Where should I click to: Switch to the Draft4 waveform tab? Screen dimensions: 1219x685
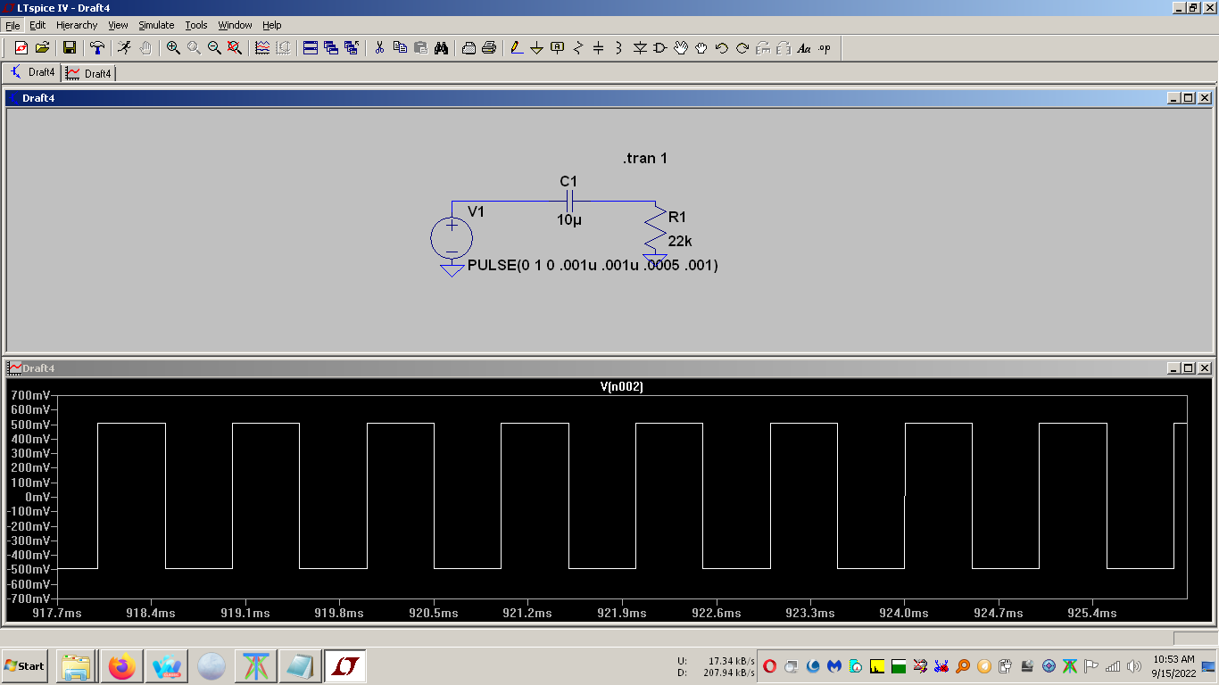[x=88, y=73]
